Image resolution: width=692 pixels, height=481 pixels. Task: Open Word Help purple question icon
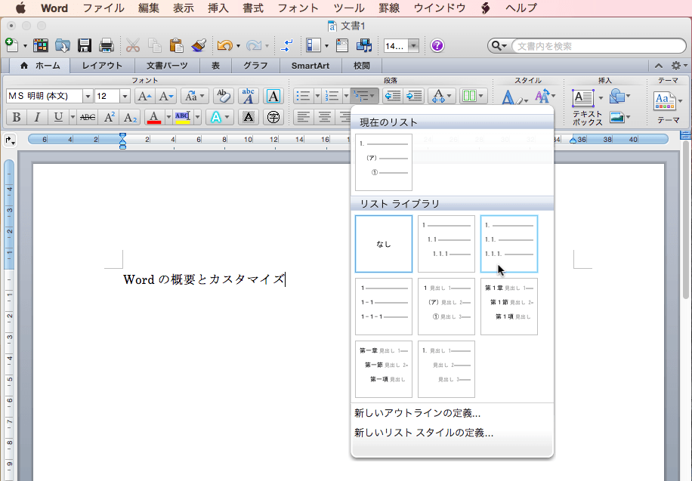click(x=437, y=45)
